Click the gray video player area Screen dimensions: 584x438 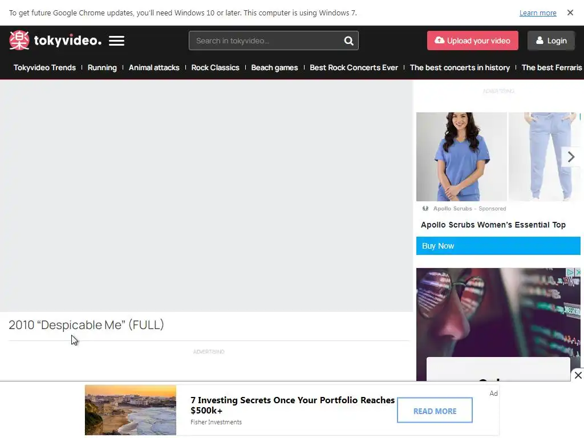click(206, 196)
